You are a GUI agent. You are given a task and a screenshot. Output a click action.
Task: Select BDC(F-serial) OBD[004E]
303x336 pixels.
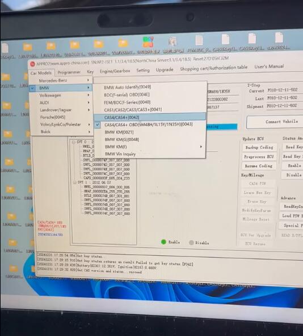click(x=127, y=94)
